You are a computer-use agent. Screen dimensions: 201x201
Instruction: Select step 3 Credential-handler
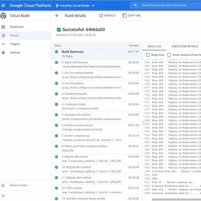97,96
